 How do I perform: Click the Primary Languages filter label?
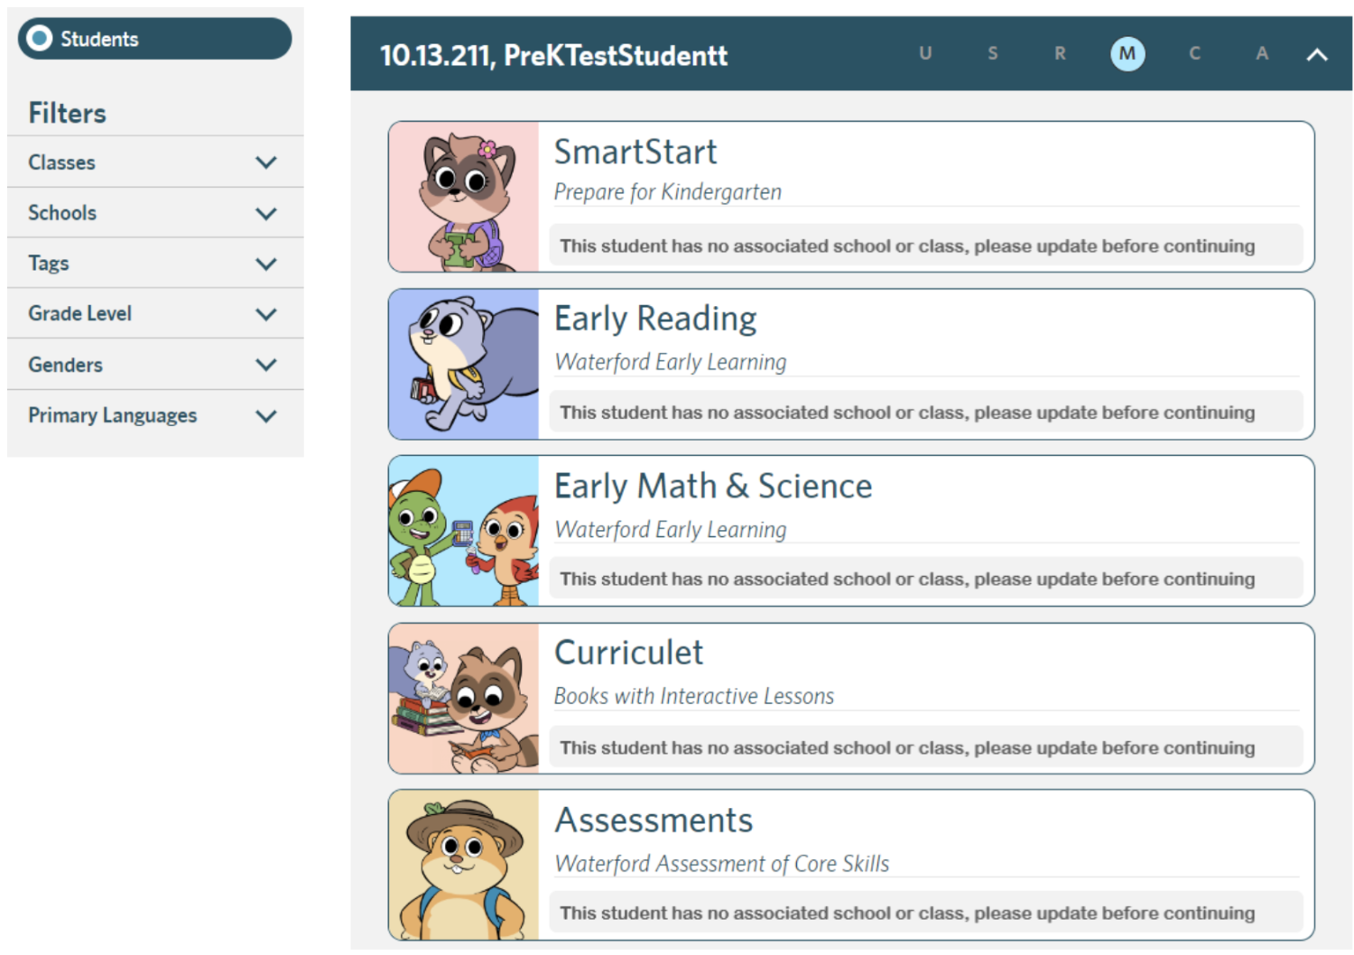(112, 415)
